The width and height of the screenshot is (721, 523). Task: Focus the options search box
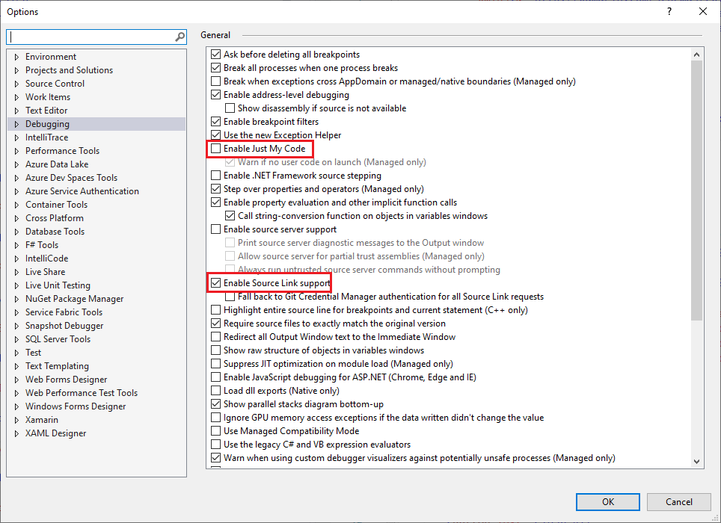tap(96, 37)
